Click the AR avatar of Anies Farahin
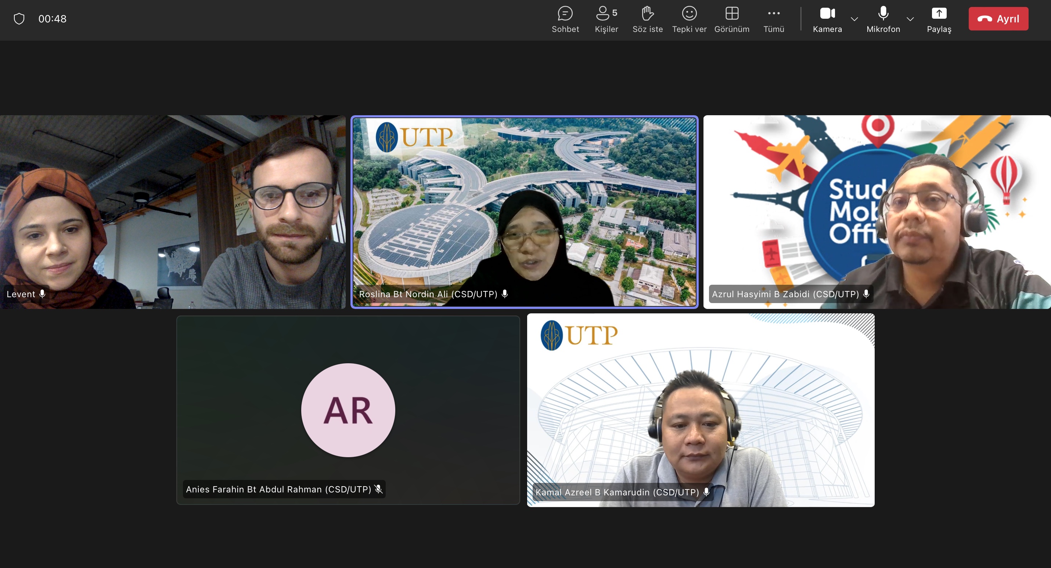 [x=348, y=410]
